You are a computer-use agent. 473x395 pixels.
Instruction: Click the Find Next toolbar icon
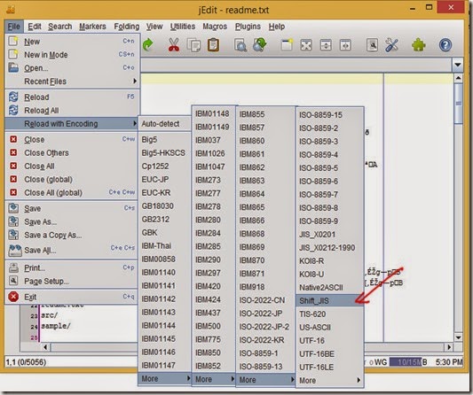point(259,45)
